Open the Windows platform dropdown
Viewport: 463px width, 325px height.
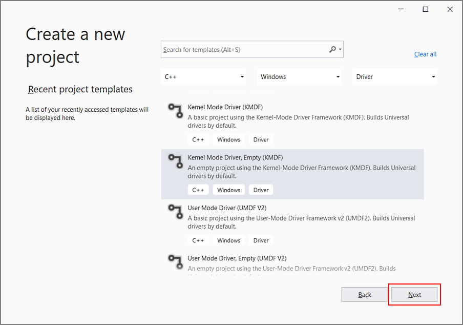(299, 76)
